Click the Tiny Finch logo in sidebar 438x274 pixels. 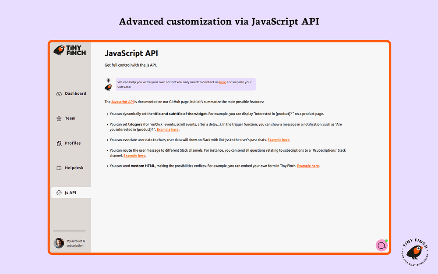coord(70,50)
